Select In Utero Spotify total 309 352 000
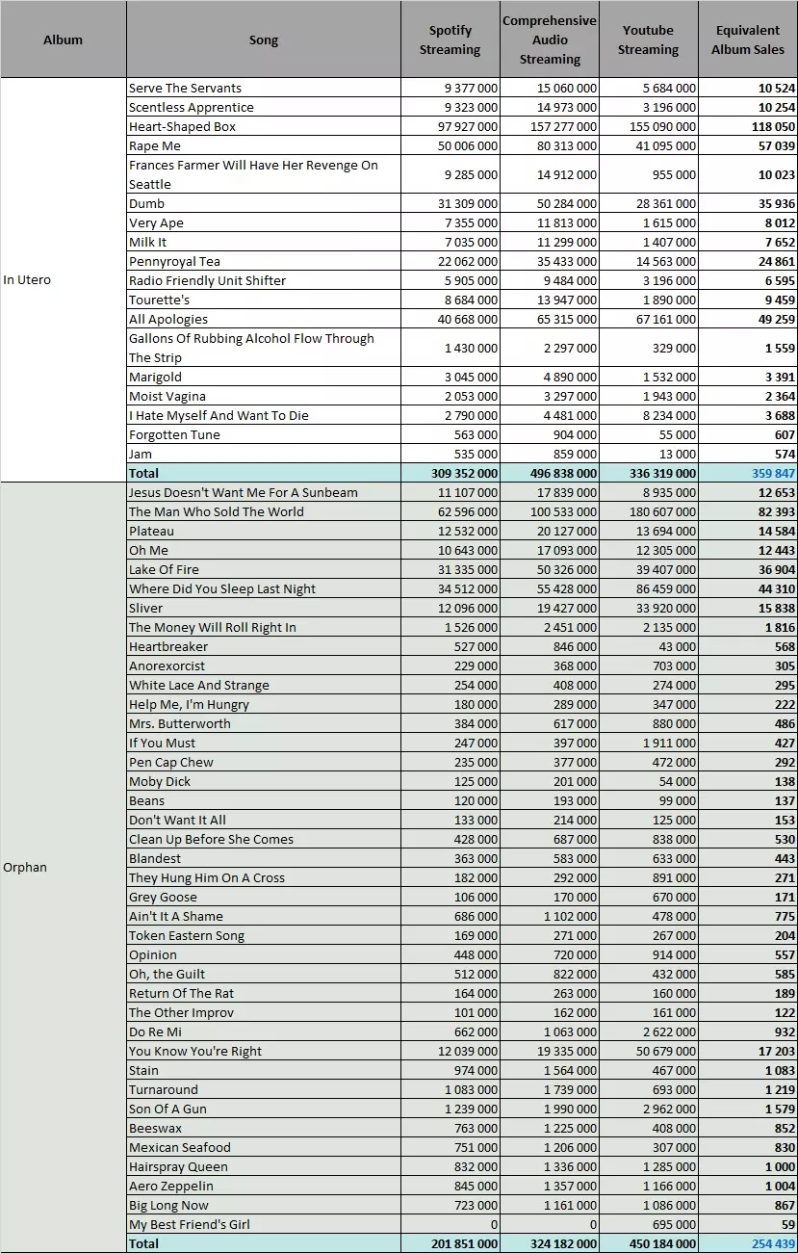Viewport: 798px width, 1253px height. [x=450, y=473]
